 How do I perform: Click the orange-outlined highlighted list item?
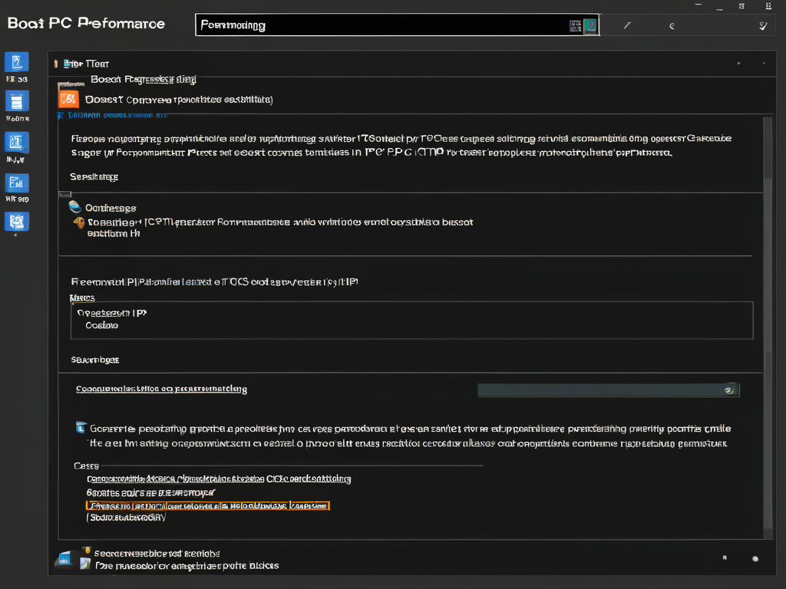206,506
